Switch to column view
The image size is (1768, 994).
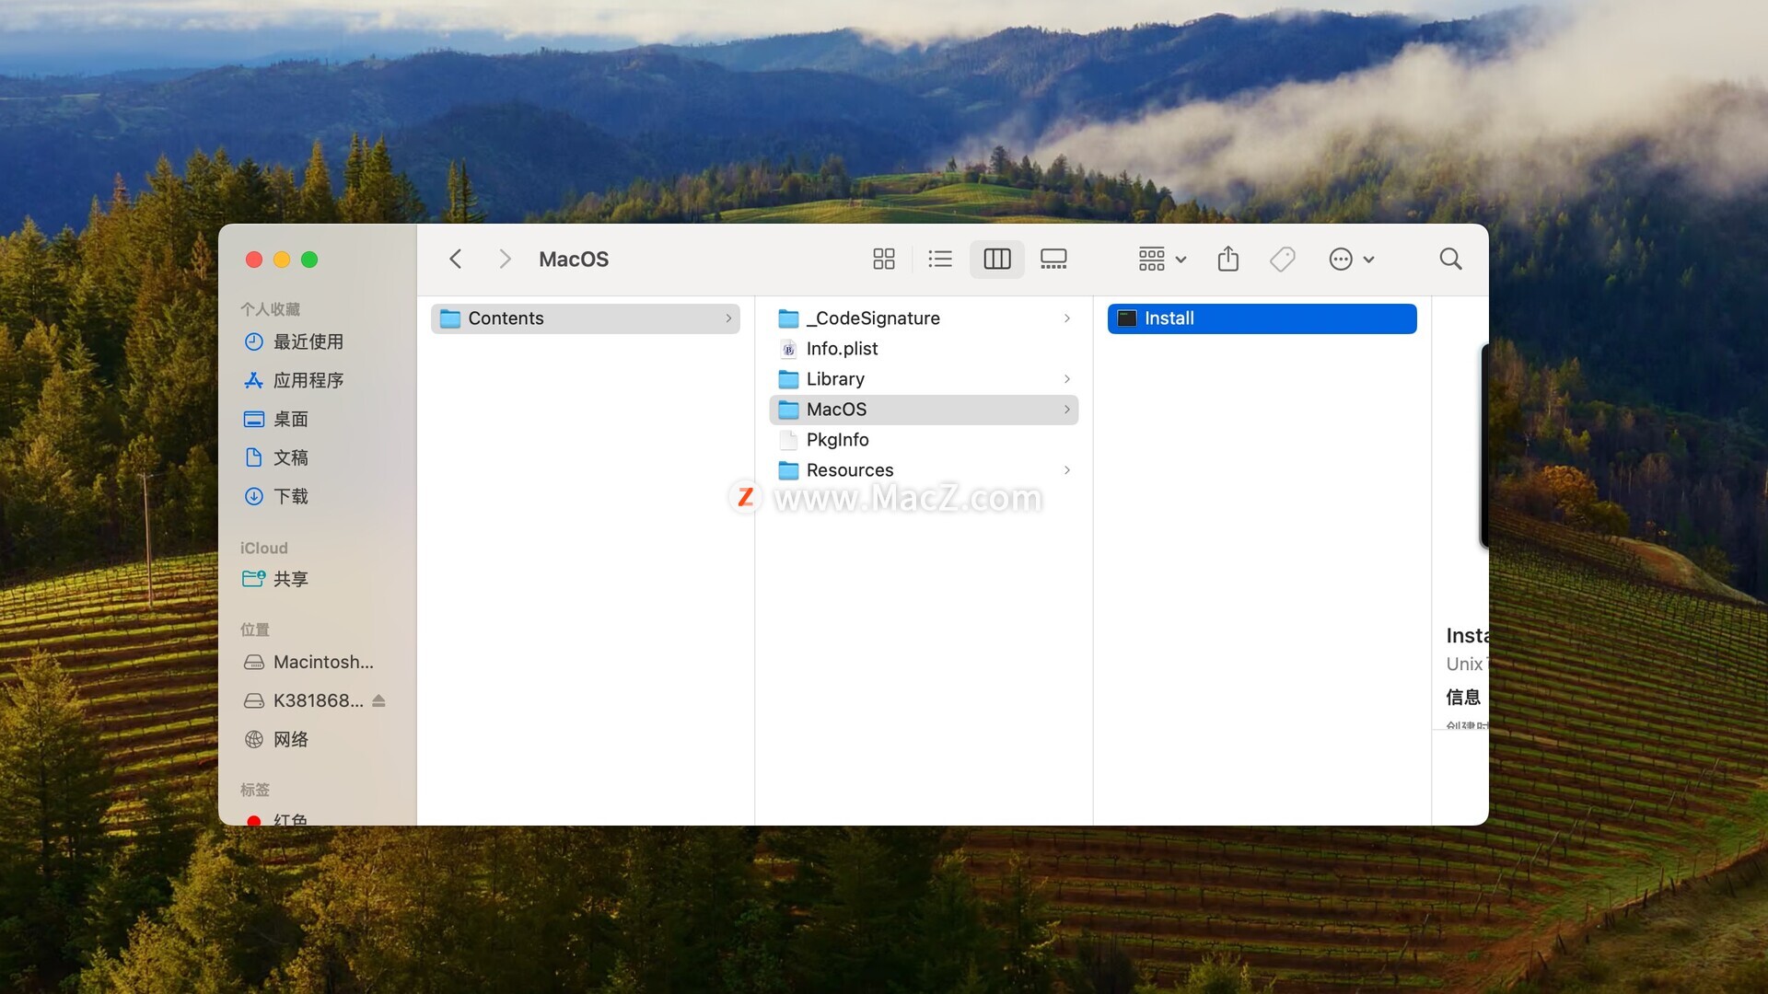click(997, 259)
